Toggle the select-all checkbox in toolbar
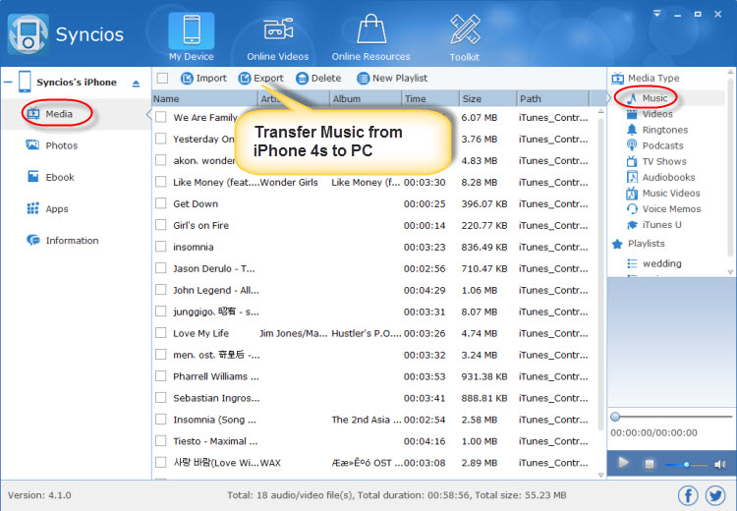Screen dimensions: 737x511 coord(162,78)
